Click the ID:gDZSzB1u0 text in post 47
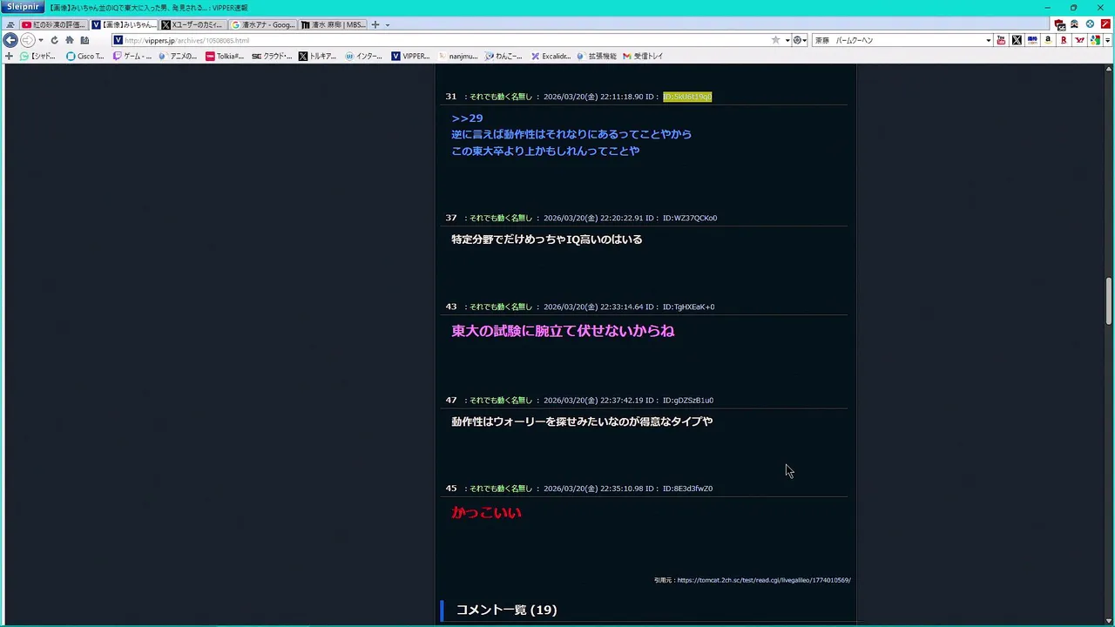Viewport: 1115px width, 627px height. pyautogui.click(x=687, y=401)
